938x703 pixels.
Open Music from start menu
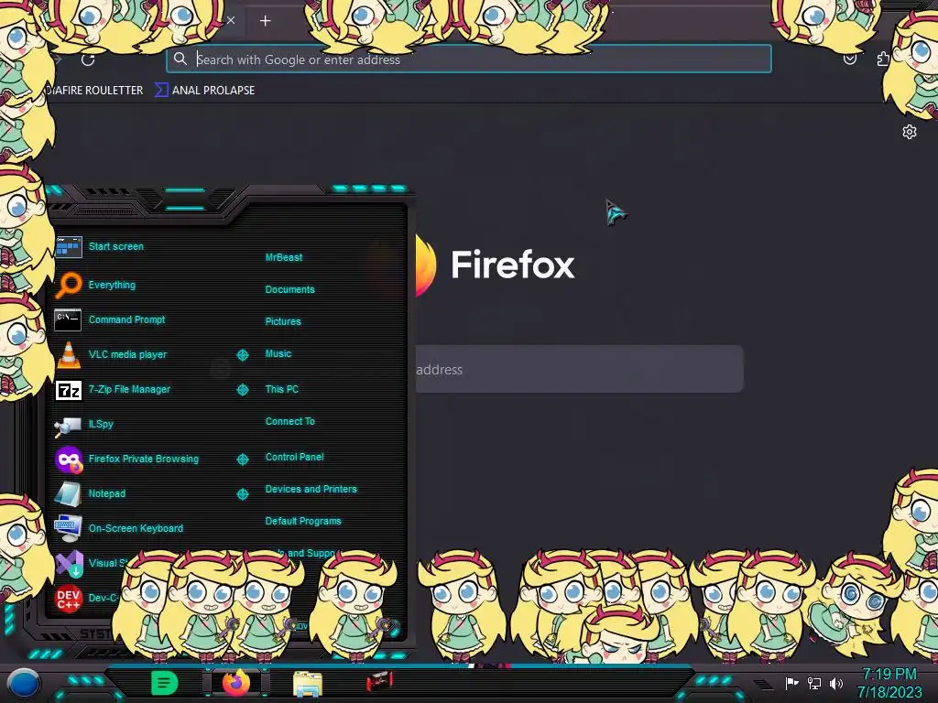[278, 353]
